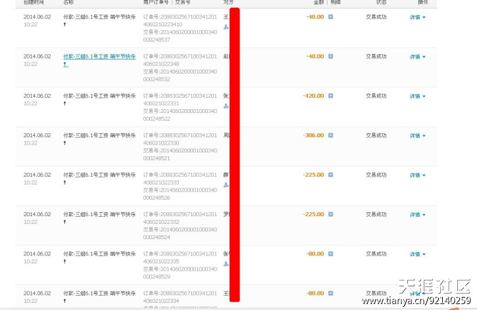Click memo marker under name in row 000248529
Viewport: 477px width, 310px height.
tap(64, 261)
